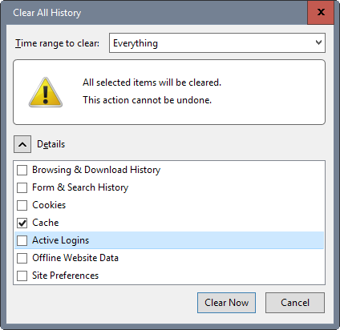The width and height of the screenshot is (340, 330).
Task: Collapse the Details section chevron button
Action: point(22,144)
